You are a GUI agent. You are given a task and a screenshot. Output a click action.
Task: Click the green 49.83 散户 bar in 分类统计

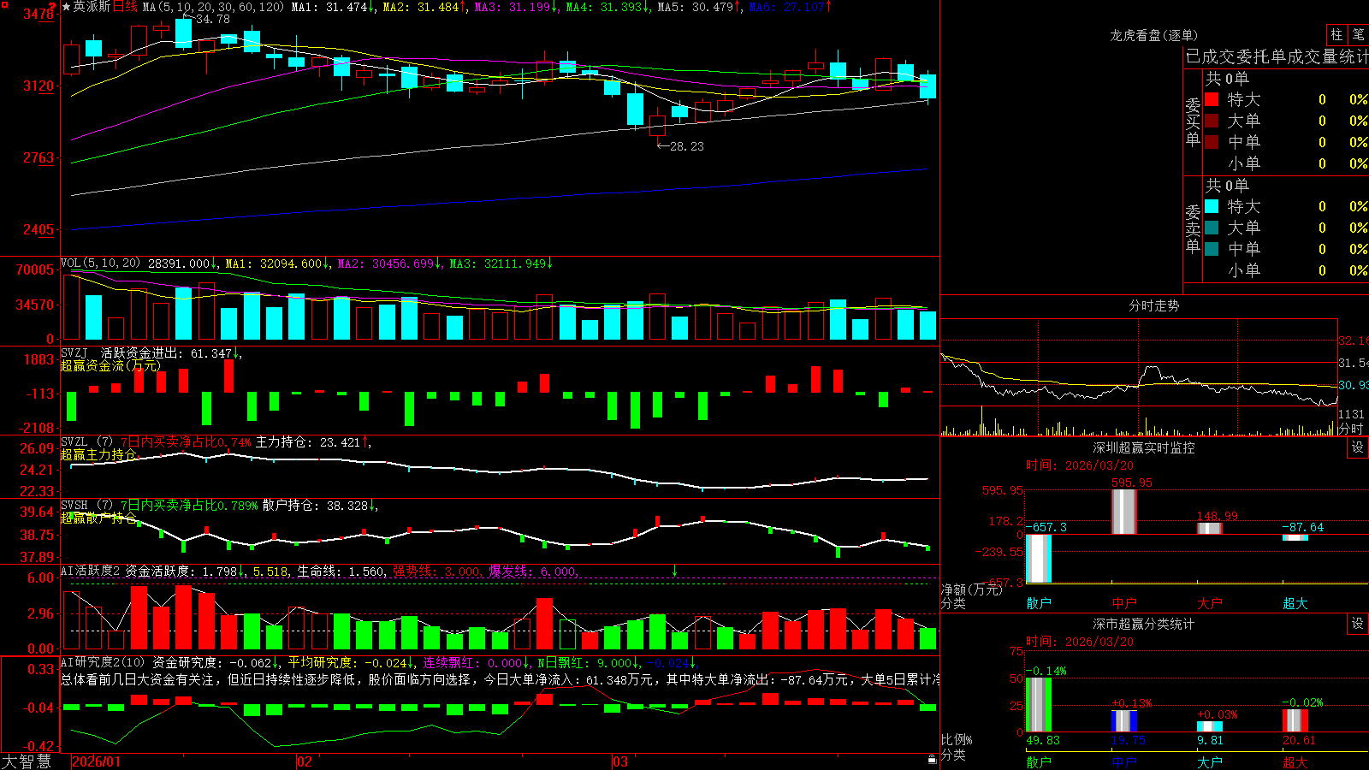(x=1039, y=705)
